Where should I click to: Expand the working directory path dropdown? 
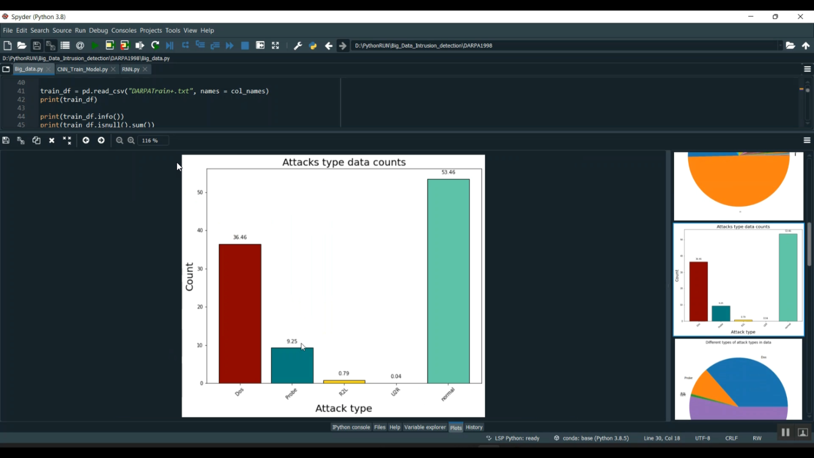click(x=780, y=46)
